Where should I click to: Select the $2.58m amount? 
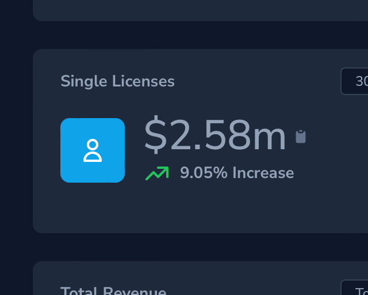point(214,136)
